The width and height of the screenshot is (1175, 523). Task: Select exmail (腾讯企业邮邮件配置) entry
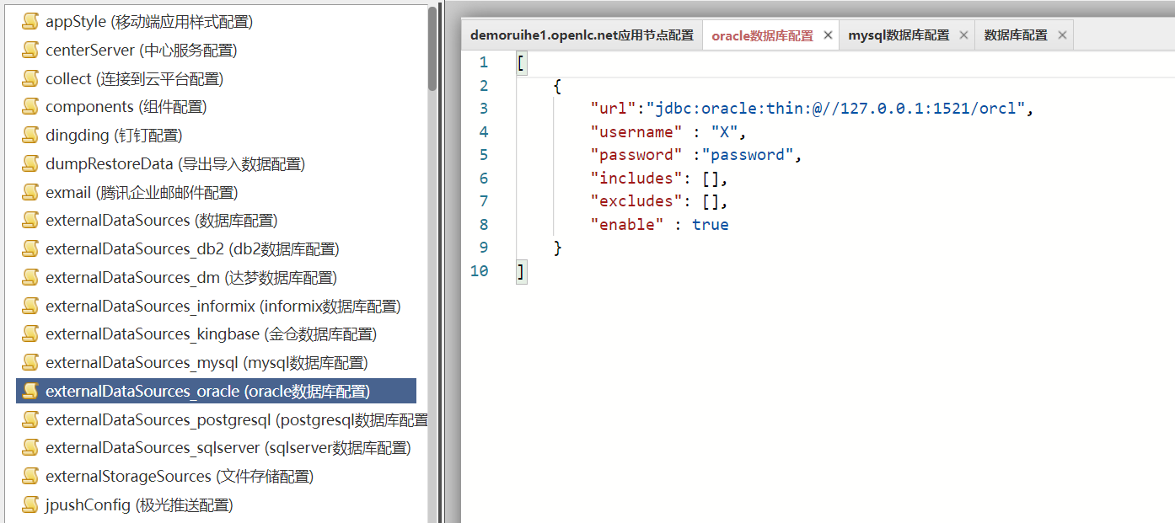click(142, 193)
